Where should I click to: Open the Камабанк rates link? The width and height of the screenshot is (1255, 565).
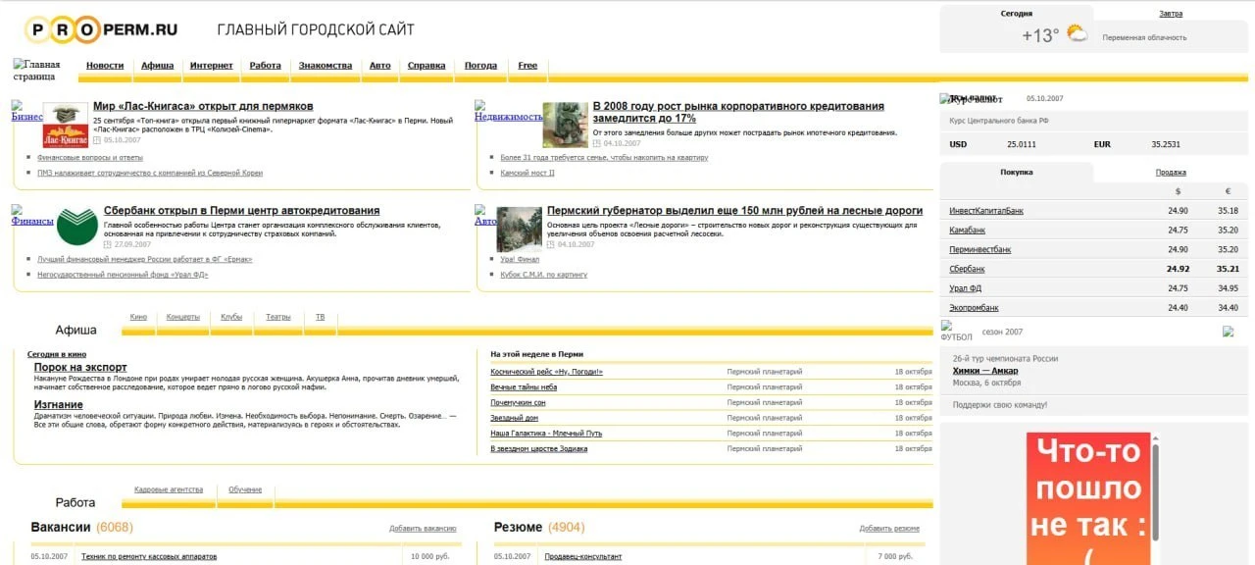point(968,231)
